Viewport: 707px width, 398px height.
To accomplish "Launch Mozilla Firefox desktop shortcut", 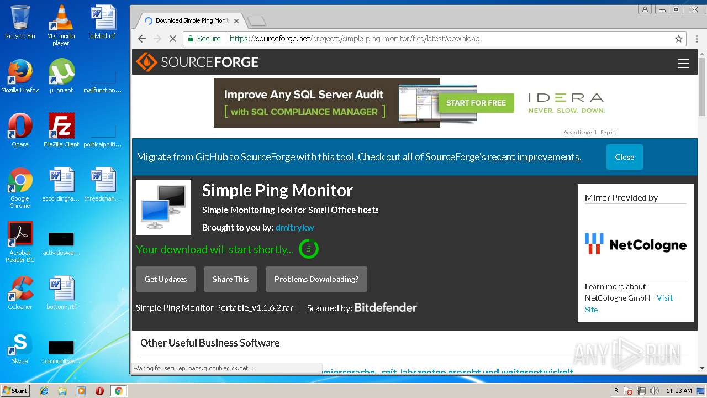I will click(20, 76).
